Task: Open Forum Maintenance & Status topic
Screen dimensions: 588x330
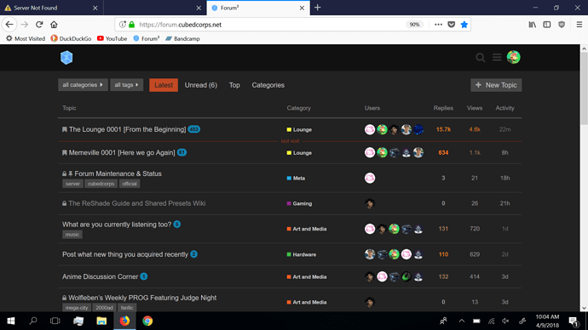Action: tap(118, 174)
